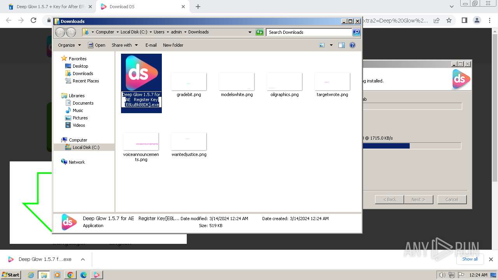This screenshot has width=498, height=280.
Task: Click the Computer breadcrumb in the address bar
Action: point(105,32)
